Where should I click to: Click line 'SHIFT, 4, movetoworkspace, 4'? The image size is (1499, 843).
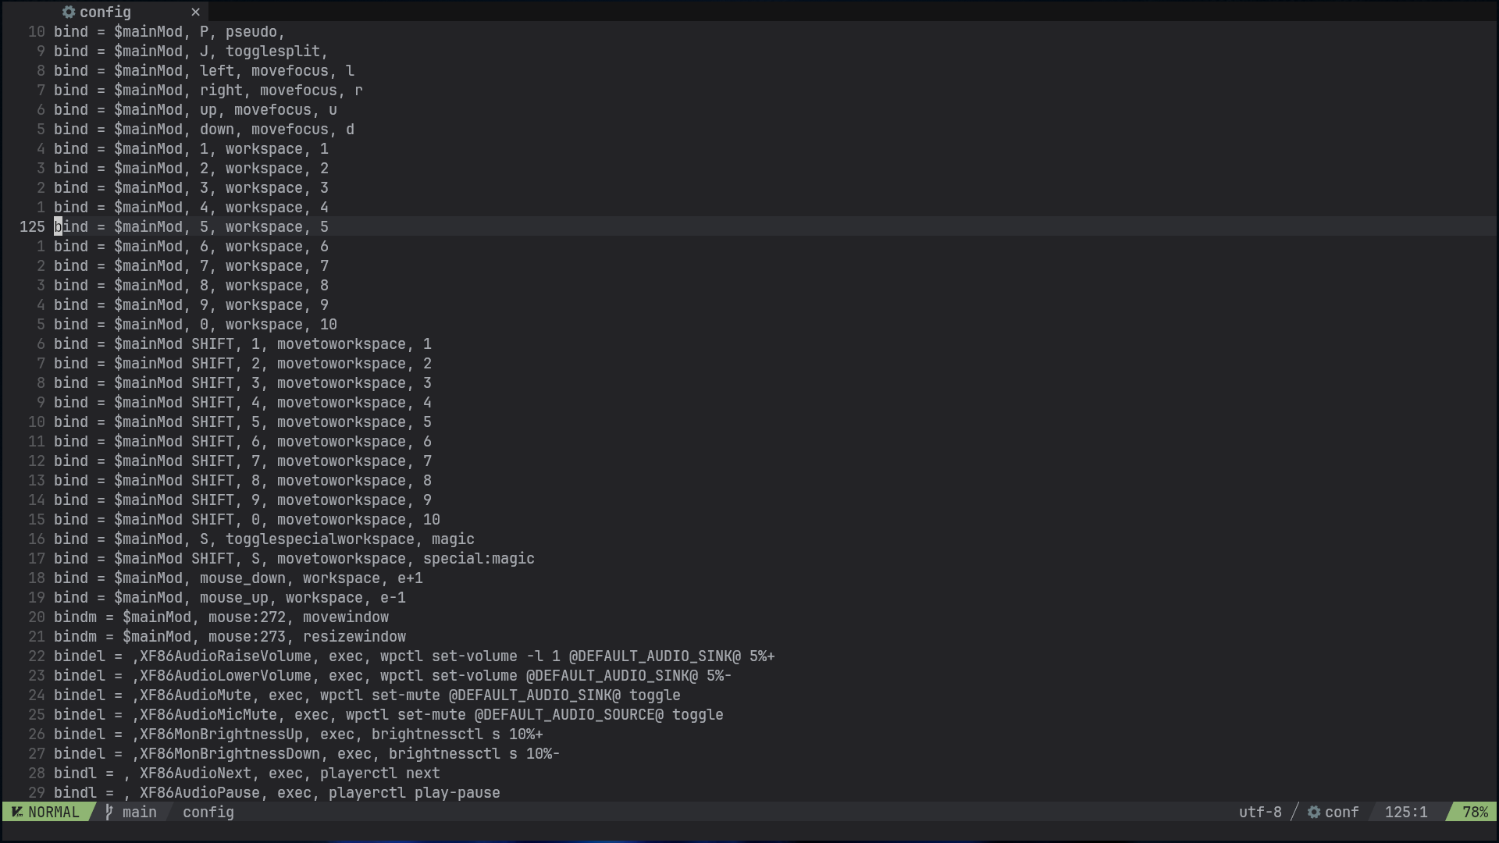click(243, 402)
